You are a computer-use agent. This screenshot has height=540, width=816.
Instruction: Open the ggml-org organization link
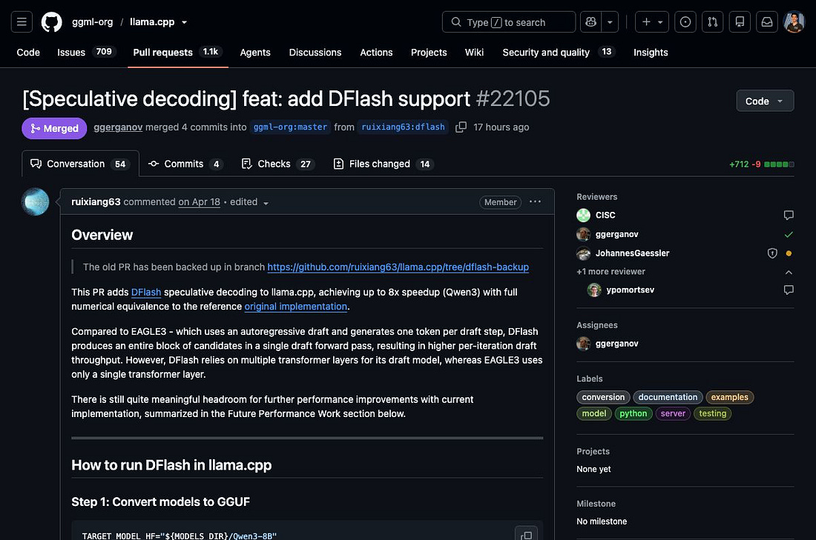[92, 21]
